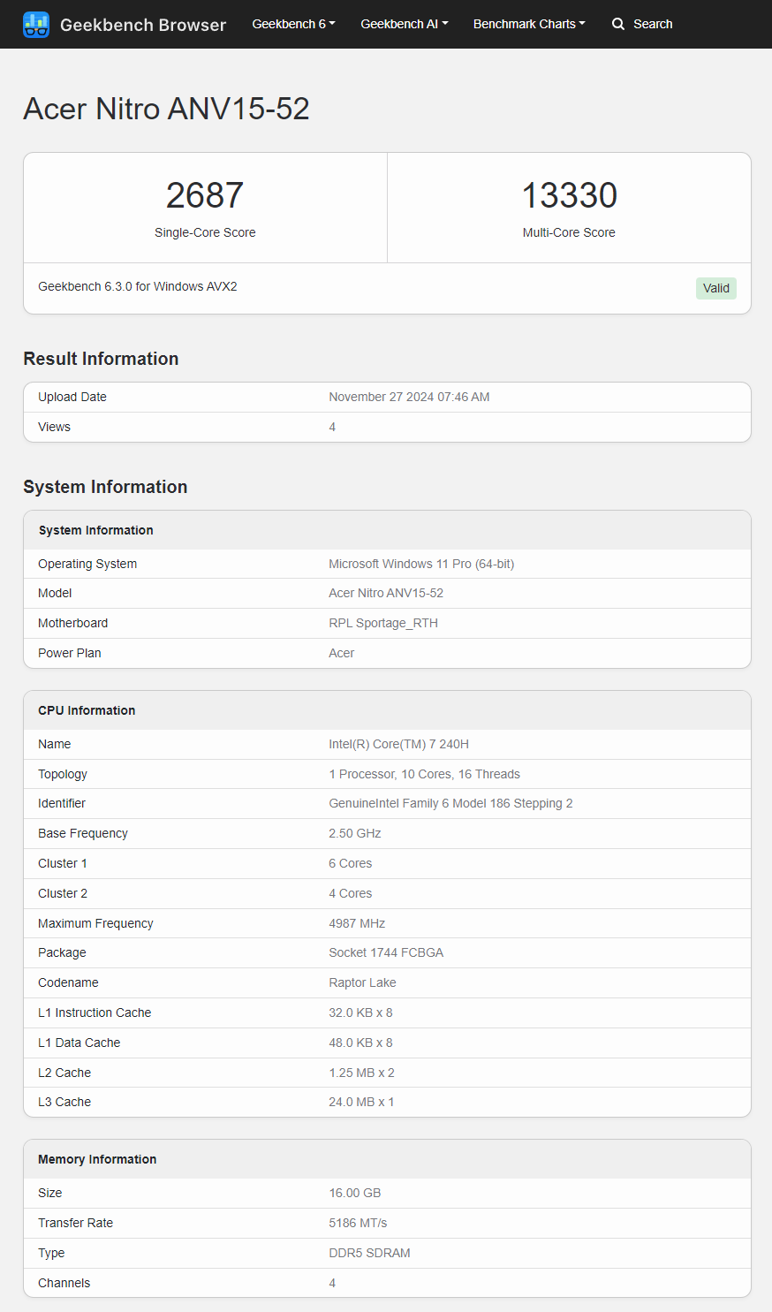The height and width of the screenshot is (1312, 772).
Task: Click the Geekbench glasses logo icon
Action: 36,25
